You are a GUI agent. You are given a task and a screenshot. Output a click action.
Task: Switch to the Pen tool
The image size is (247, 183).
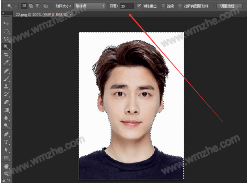pyautogui.click(x=6, y=134)
